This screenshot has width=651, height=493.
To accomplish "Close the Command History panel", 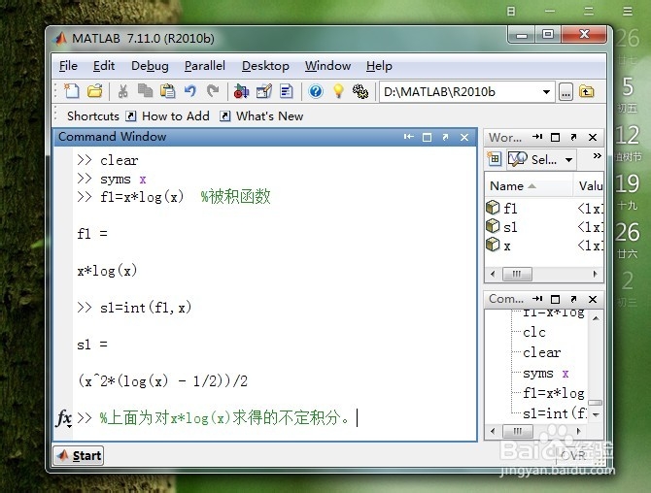I will click(x=593, y=299).
